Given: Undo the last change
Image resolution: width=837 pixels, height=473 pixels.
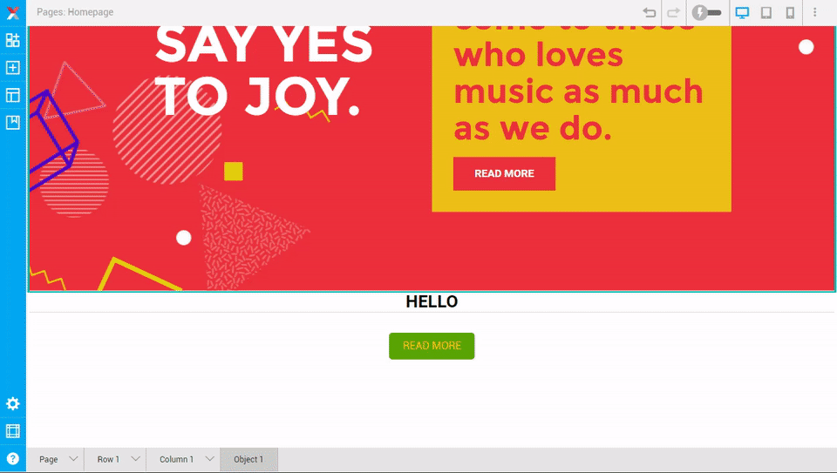Looking at the screenshot, I should [649, 12].
